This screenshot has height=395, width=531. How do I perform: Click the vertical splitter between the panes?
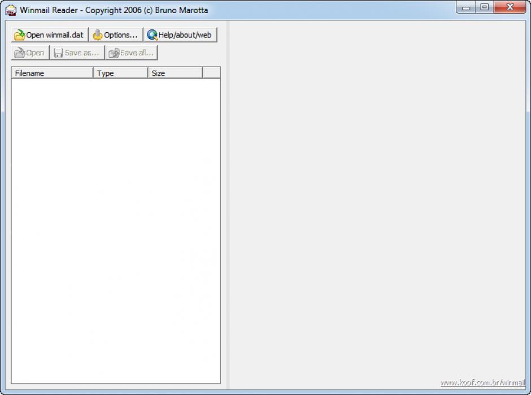point(227,203)
